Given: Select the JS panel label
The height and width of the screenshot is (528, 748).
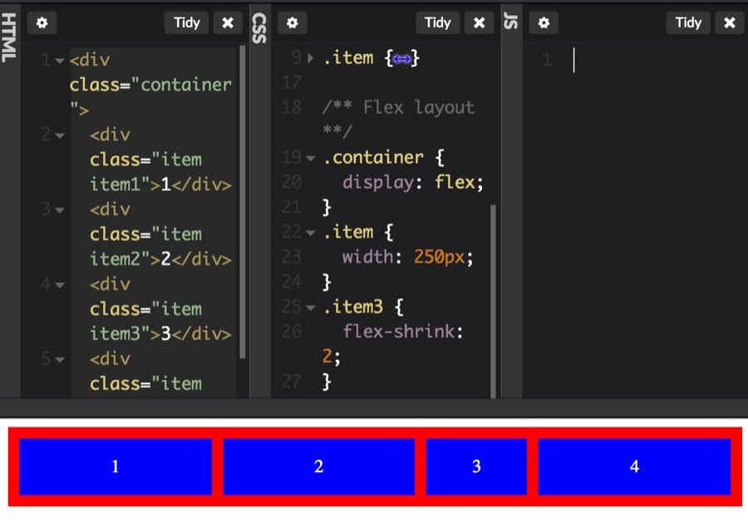Looking at the screenshot, I should [510, 22].
